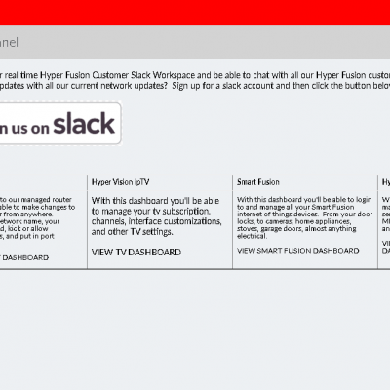390x390 pixels.
Task: Click the bottom border line under the cards
Action: (x=195, y=269)
